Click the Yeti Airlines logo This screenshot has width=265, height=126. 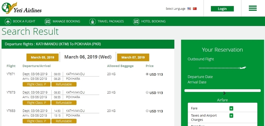click(x=21, y=8)
